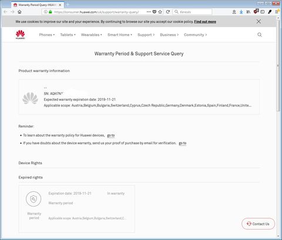Image resolution: width=282 pixels, height=240 pixels.
Task: Click the magnifier icon in the search box
Action: pos(176,12)
